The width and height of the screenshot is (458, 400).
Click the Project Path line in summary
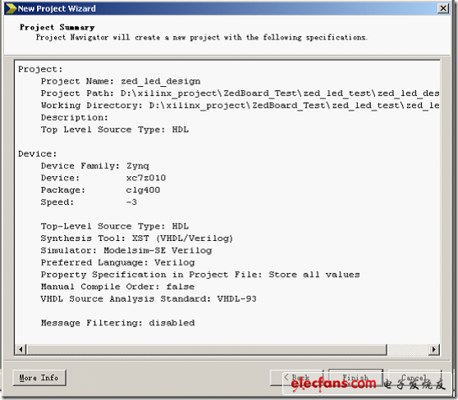point(240,93)
